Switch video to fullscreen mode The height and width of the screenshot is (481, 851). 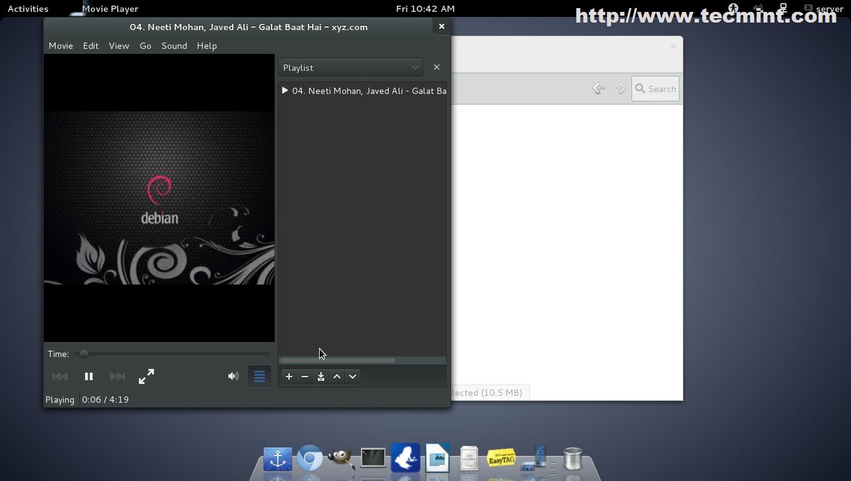[x=146, y=376]
